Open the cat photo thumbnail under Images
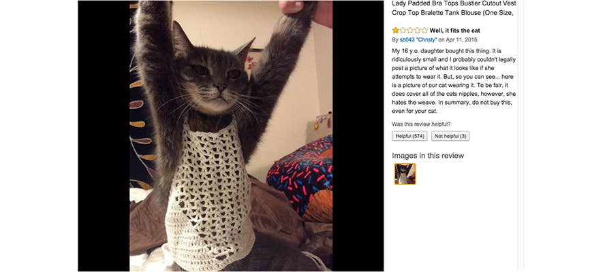 [405, 174]
